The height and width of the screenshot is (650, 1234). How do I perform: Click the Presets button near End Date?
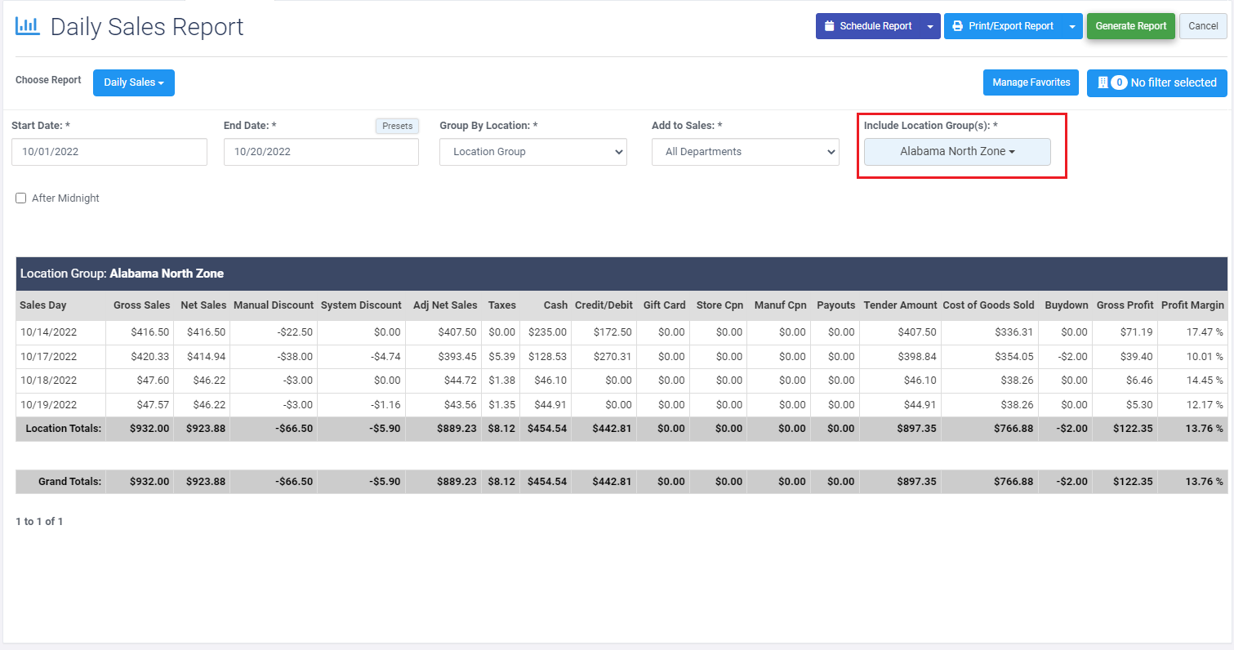[x=397, y=126]
